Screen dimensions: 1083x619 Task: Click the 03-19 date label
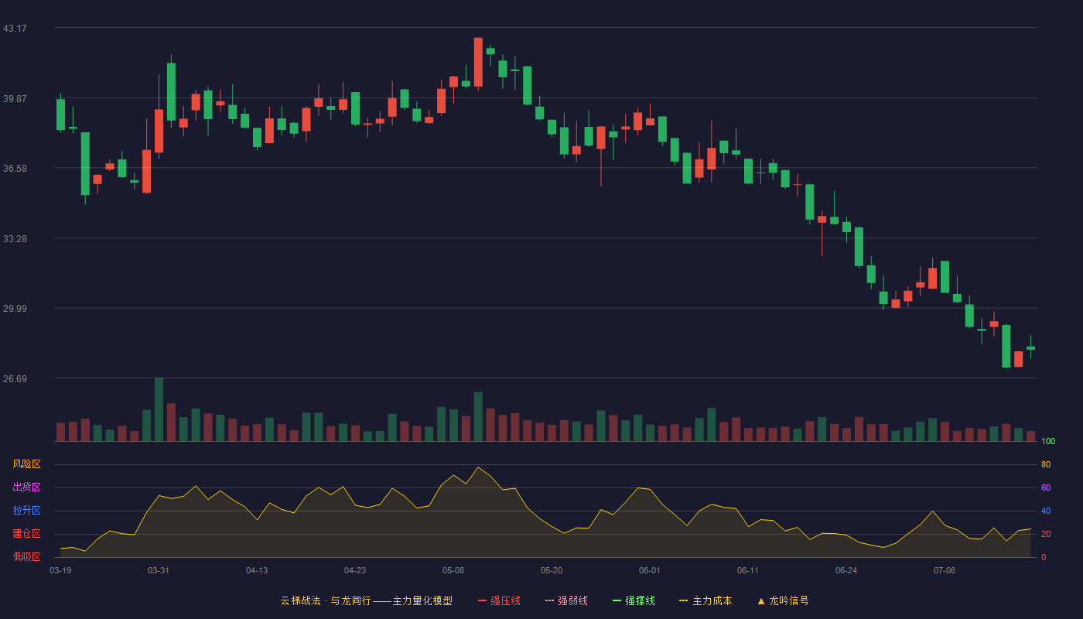[x=60, y=570]
